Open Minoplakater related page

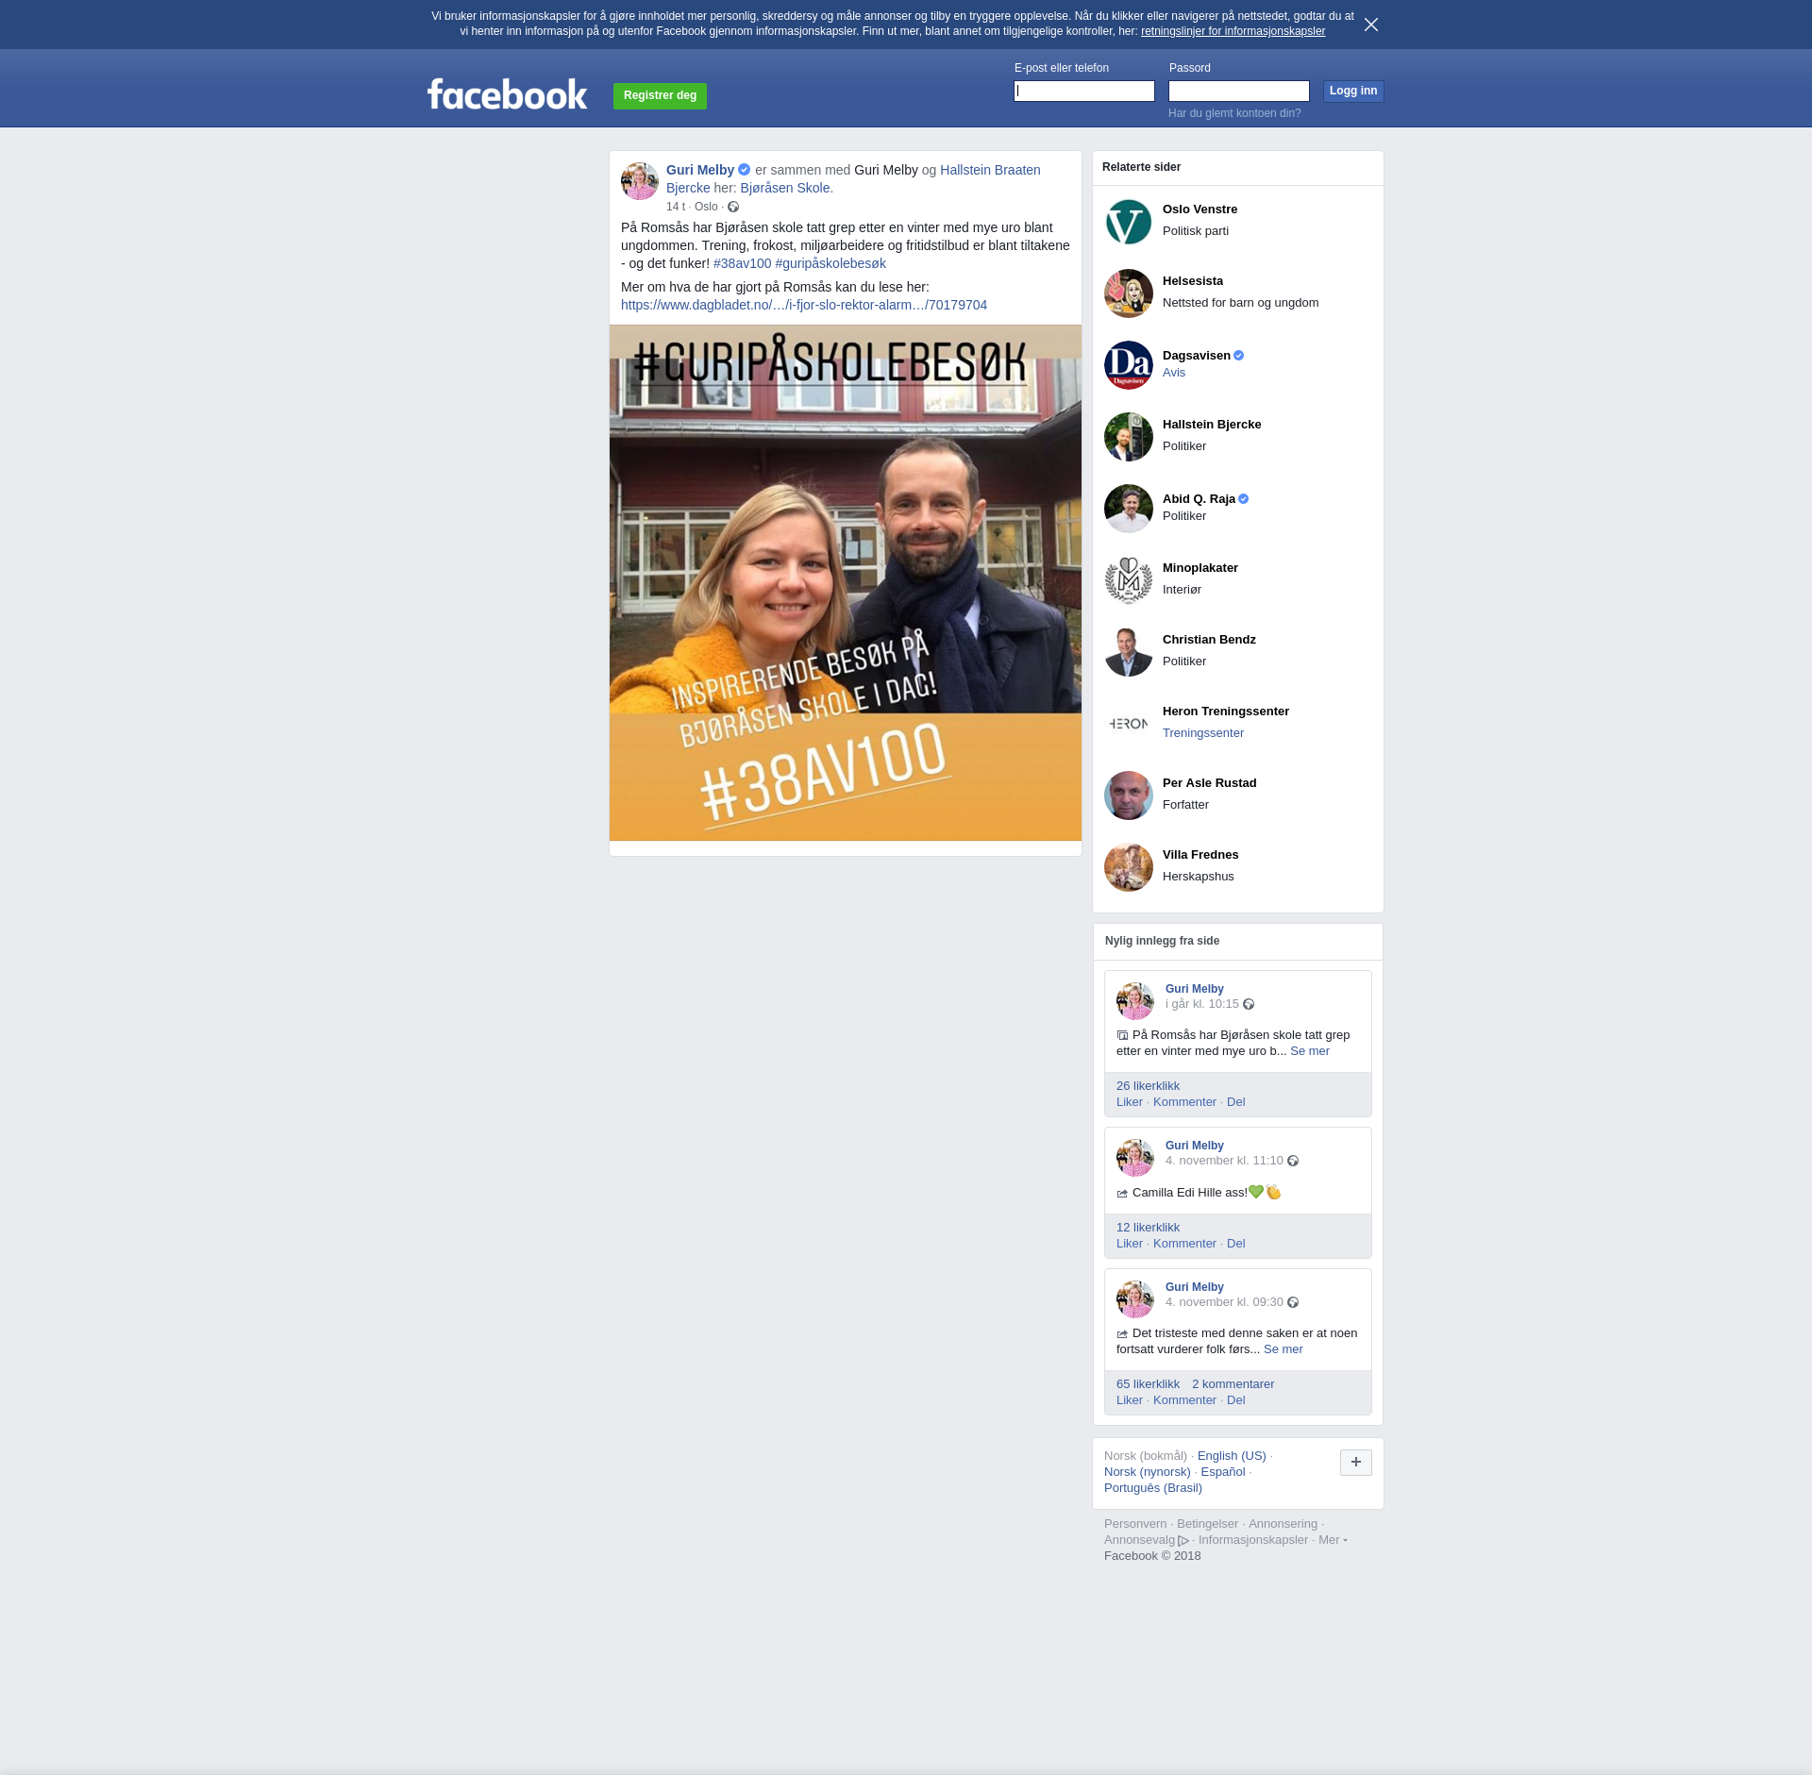pos(1200,568)
